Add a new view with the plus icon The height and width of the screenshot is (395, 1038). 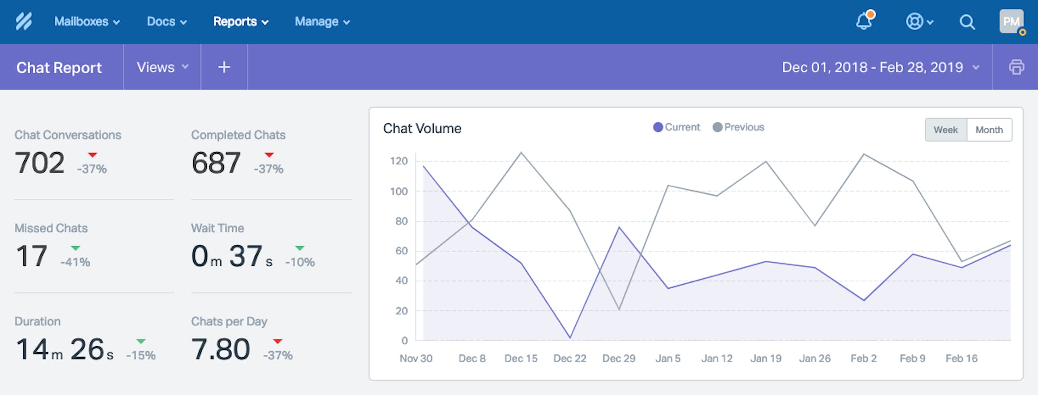[224, 67]
